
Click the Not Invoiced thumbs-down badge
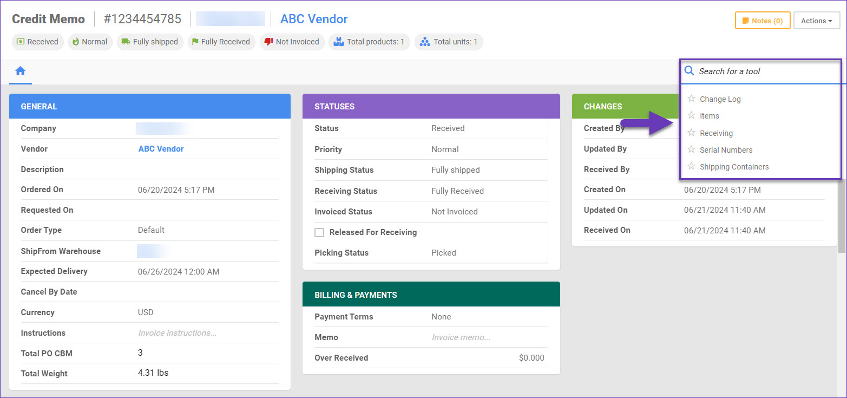292,42
